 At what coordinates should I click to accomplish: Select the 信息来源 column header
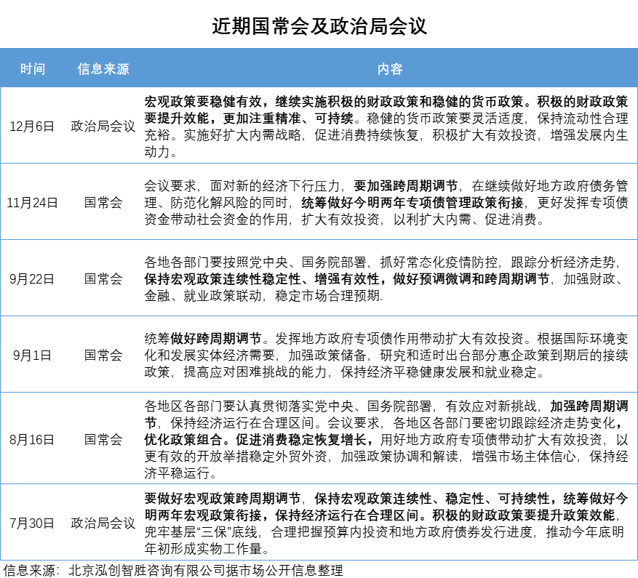click(103, 69)
